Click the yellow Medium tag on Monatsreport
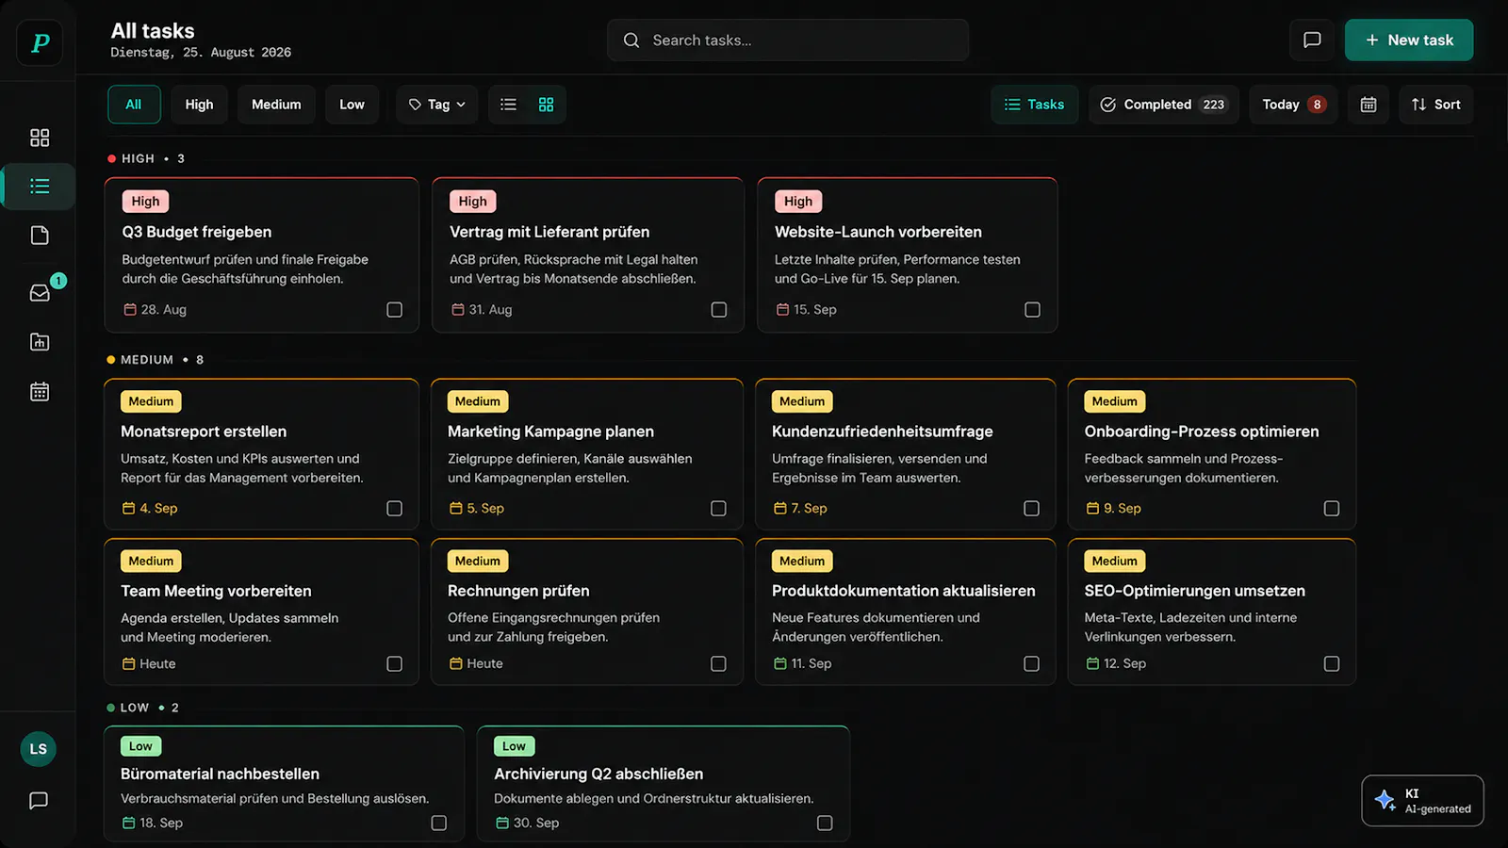1508x848 pixels. [151, 401]
